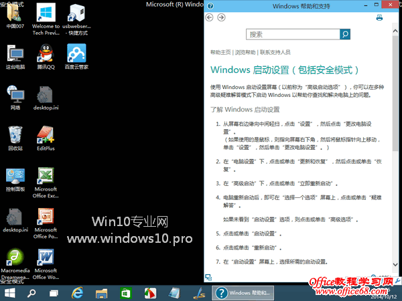Open 浏览帮助 link

(x=245, y=52)
